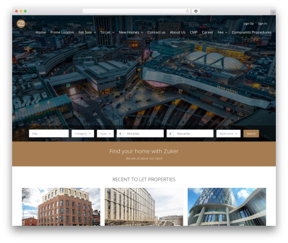Navigate to CMP page
Viewport: 288px width, 243px height.
[194, 32]
